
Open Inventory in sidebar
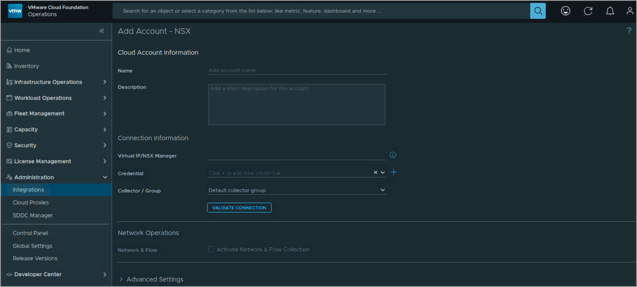(27, 66)
